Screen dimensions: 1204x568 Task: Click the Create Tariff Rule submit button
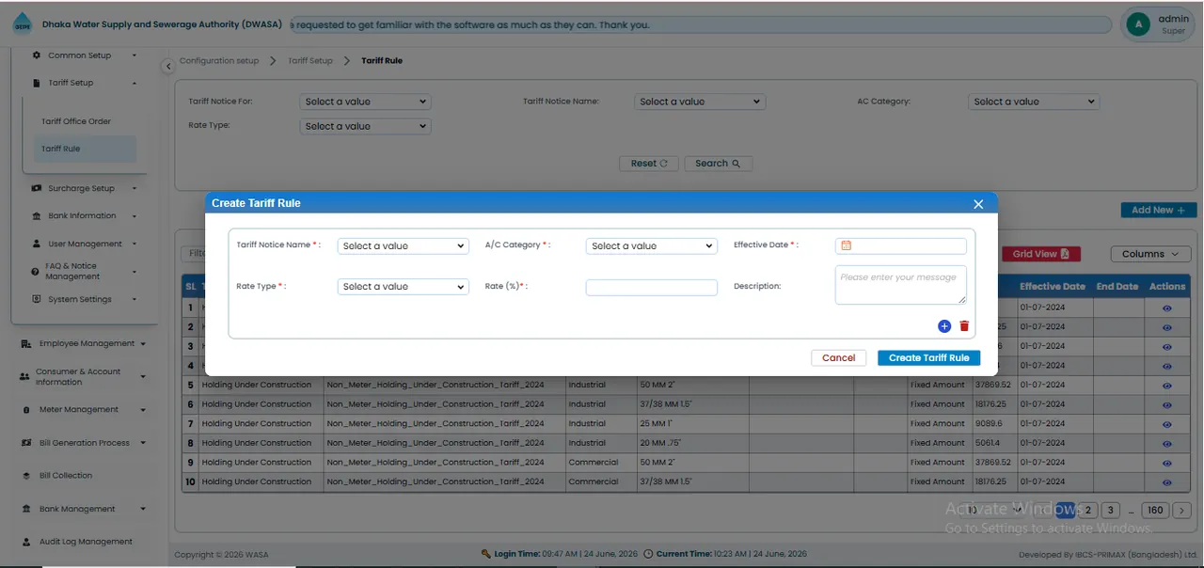[x=929, y=358]
